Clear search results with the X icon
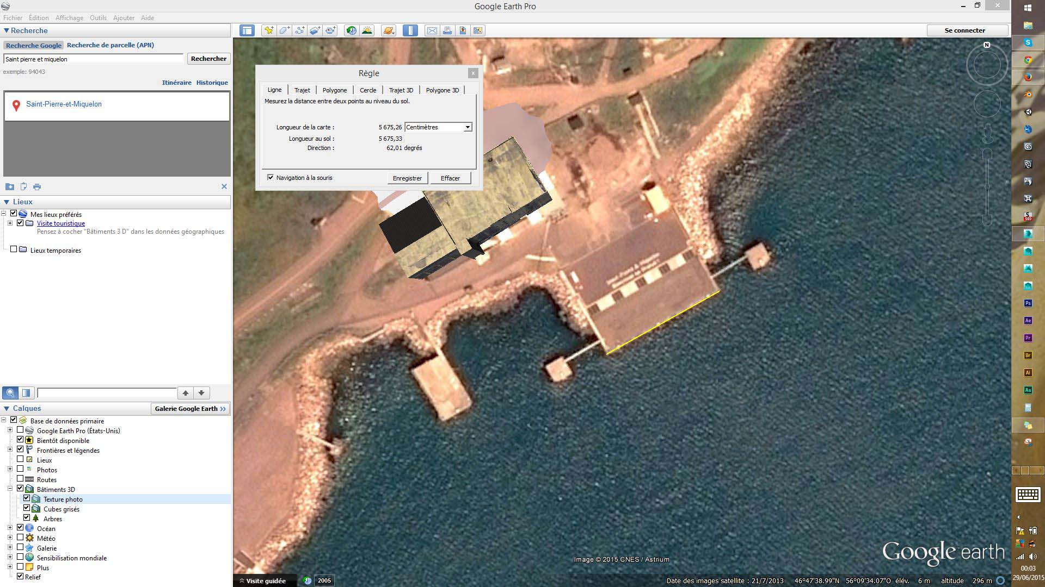 click(x=224, y=186)
